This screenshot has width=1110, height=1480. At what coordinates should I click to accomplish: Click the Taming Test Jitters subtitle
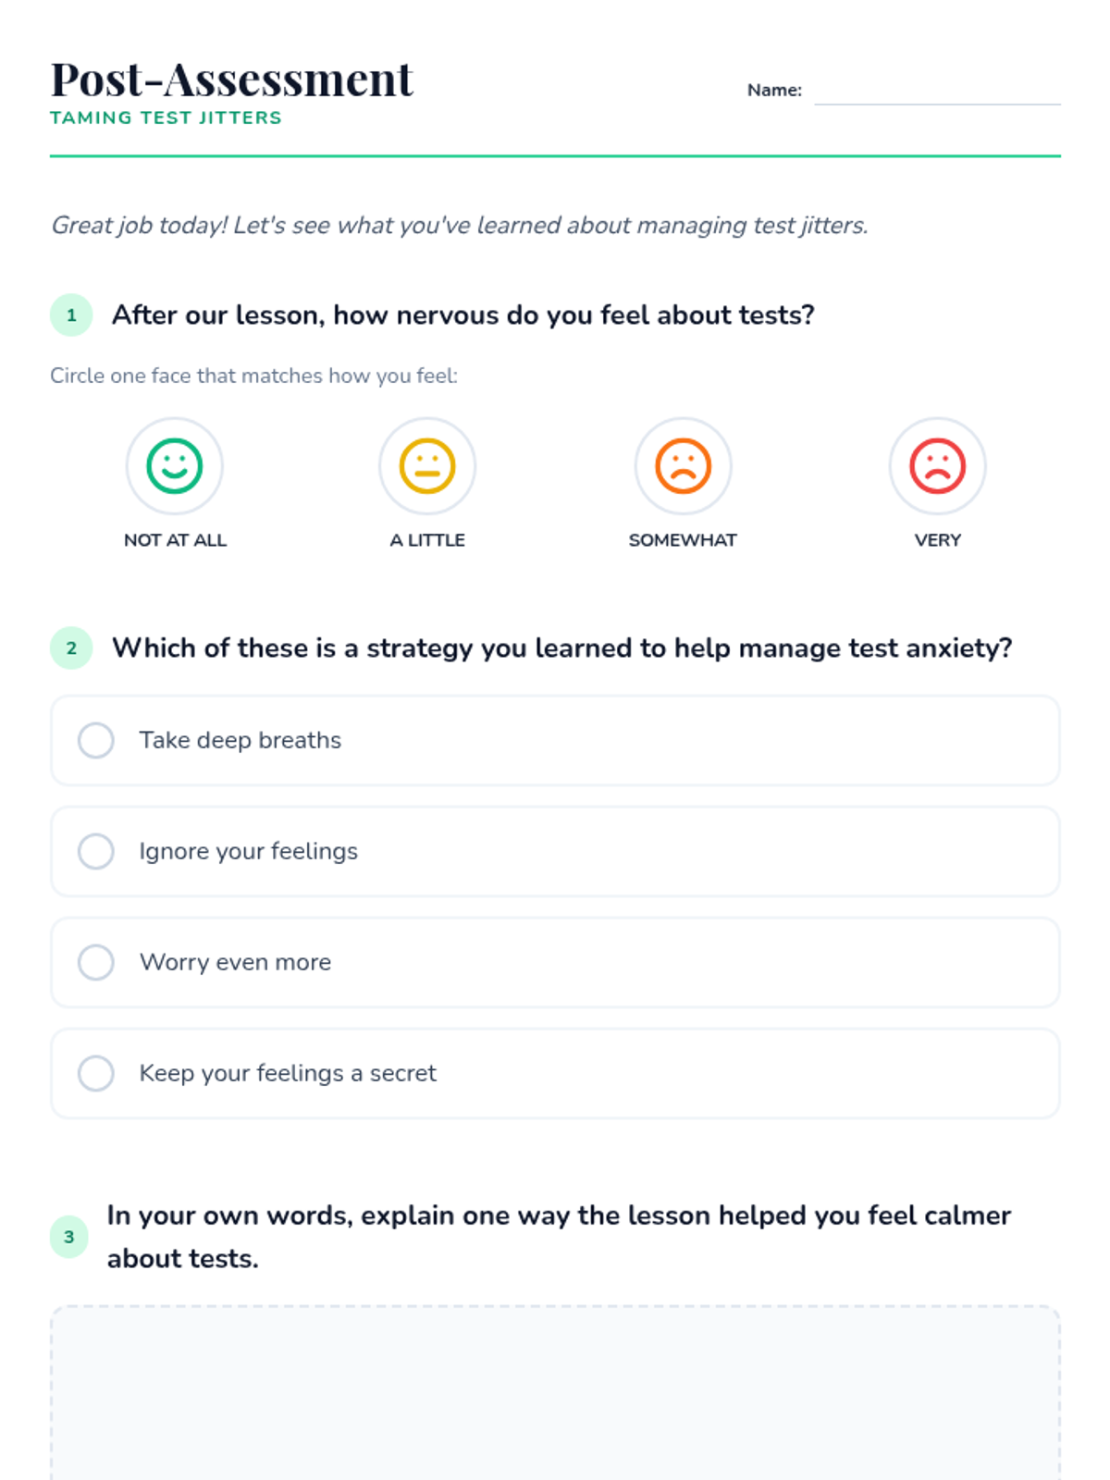(x=166, y=118)
